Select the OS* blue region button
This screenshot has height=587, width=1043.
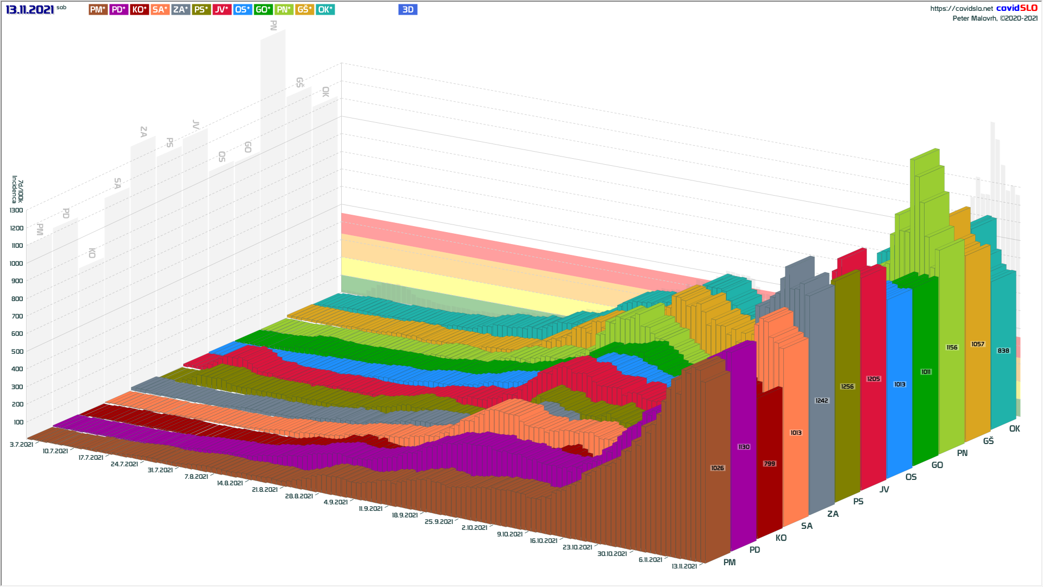click(242, 10)
